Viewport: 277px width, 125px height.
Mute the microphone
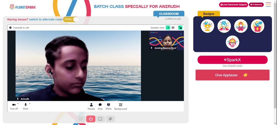pyautogui.click(x=25, y=106)
